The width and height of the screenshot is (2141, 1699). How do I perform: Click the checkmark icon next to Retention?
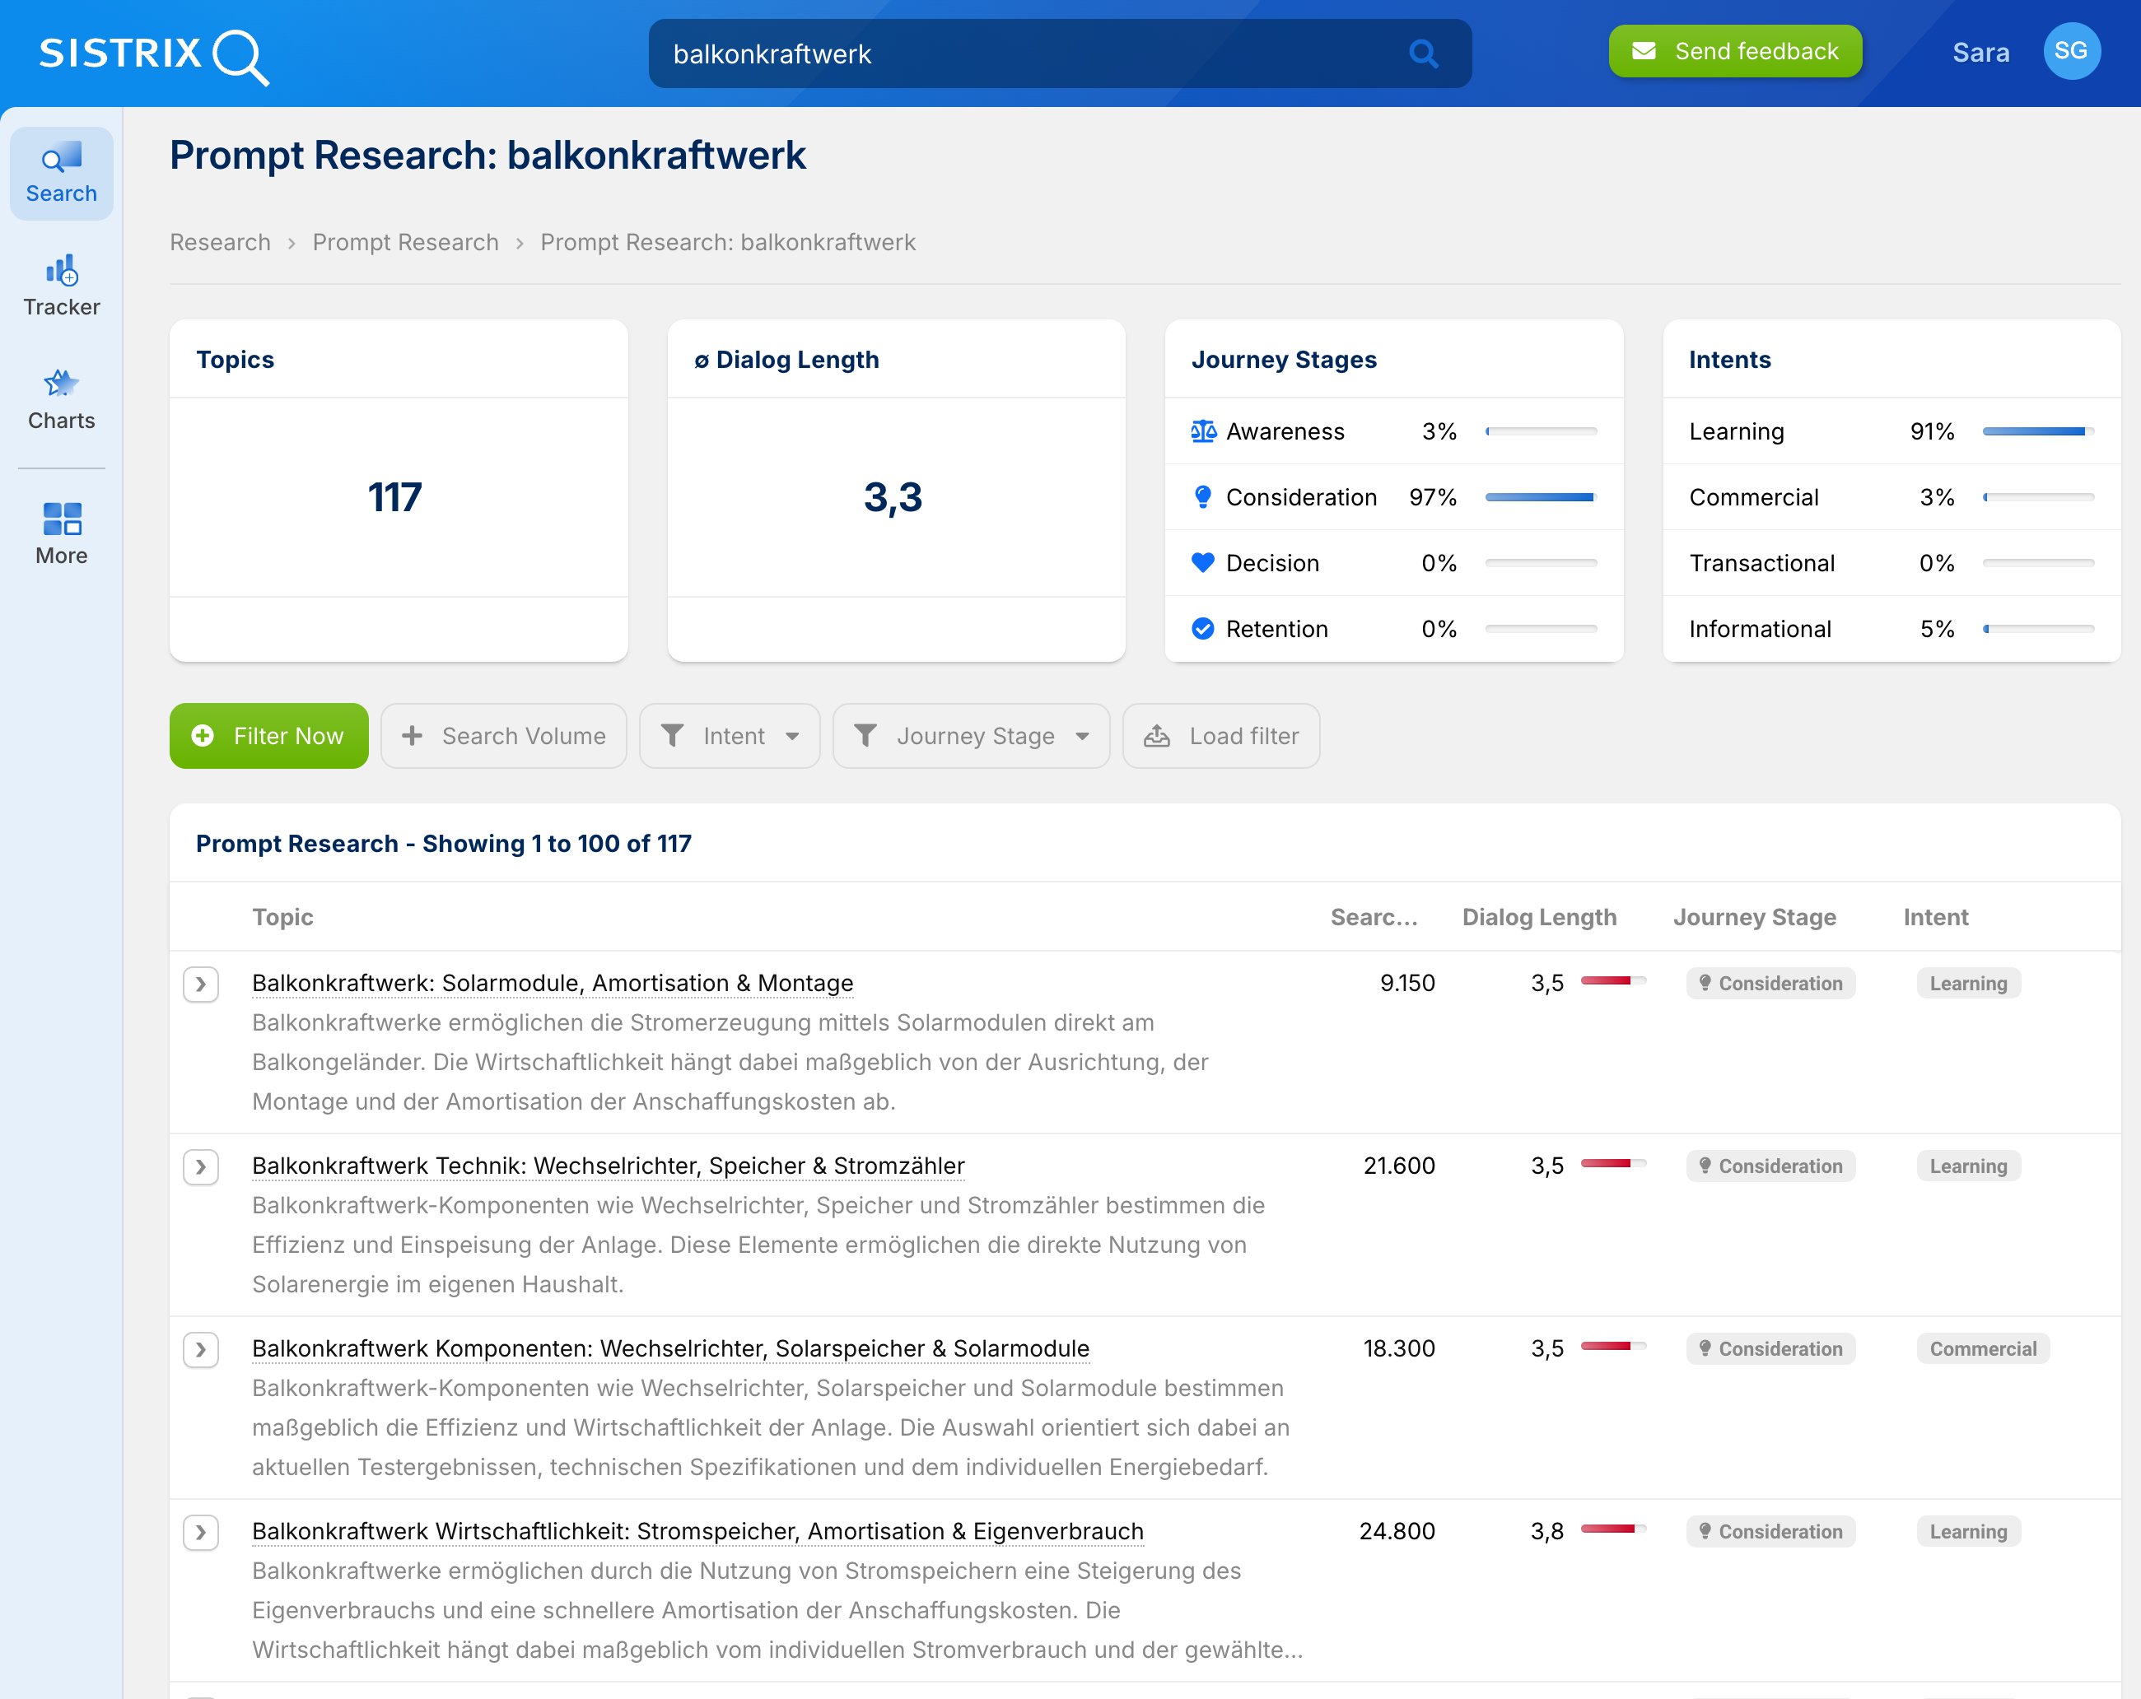pyautogui.click(x=1204, y=628)
